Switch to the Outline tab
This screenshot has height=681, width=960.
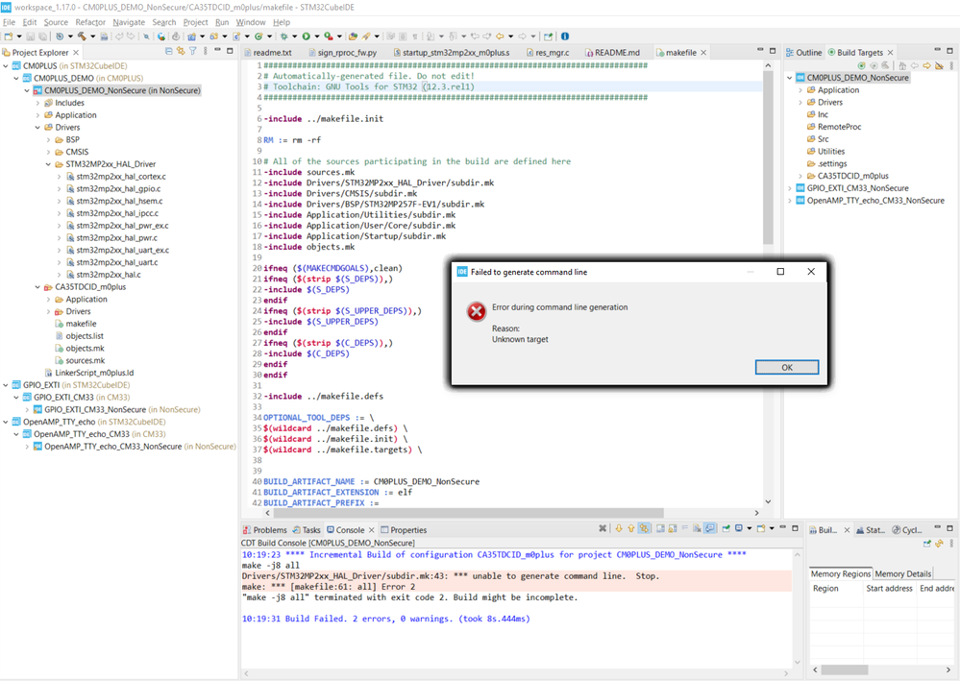coord(804,53)
